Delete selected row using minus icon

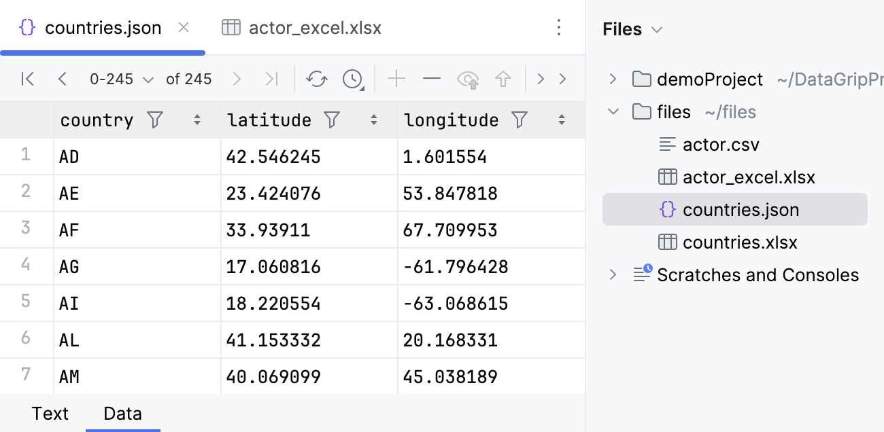432,79
